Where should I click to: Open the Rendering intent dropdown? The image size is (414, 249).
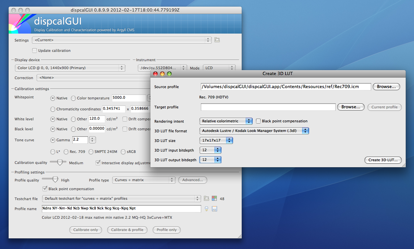coord(226,121)
